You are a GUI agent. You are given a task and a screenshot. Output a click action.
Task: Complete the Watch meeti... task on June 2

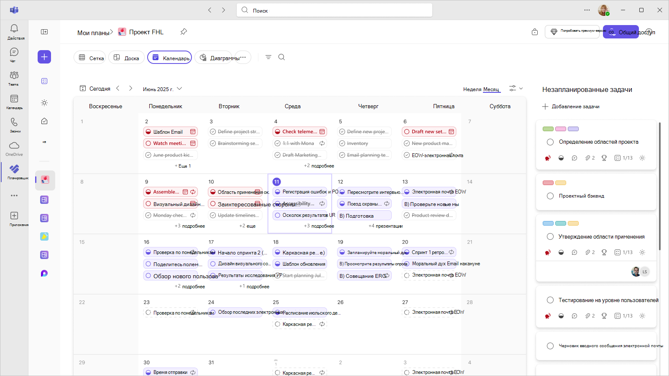point(148,143)
